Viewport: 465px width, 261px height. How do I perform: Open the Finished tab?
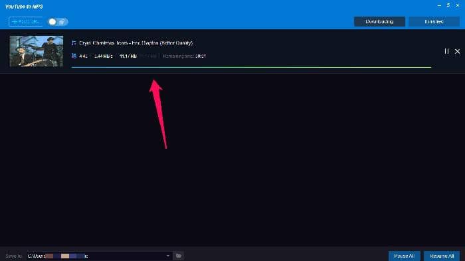[x=434, y=22]
